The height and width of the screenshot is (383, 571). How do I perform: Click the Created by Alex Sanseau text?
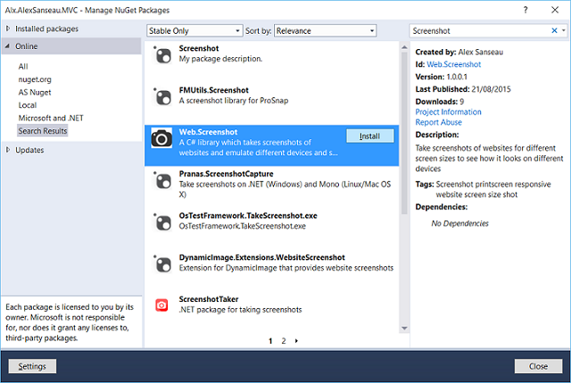[x=459, y=52]
